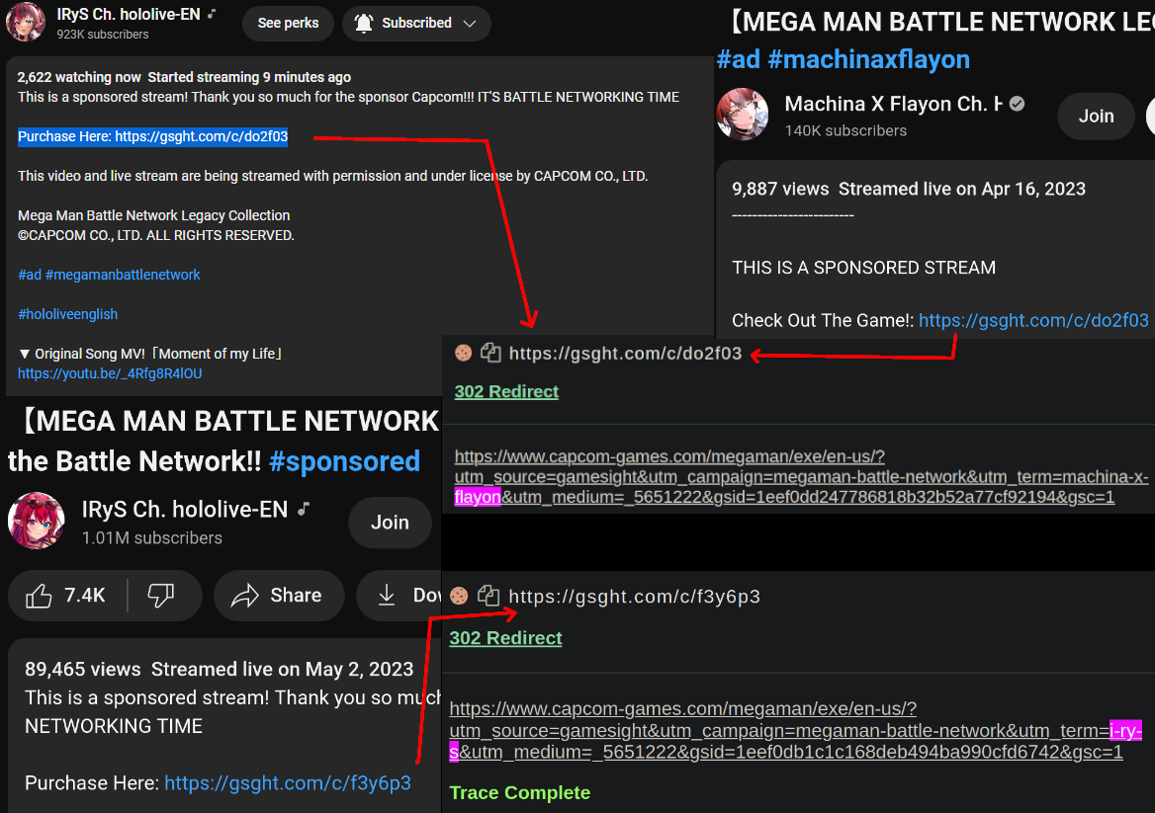Click cookie icon next to f3y6p3 URL
This screenshot has width=1155, height=813.
(459, 596)
